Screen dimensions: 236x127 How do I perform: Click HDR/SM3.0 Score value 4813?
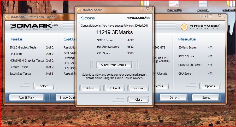point(130,47)
